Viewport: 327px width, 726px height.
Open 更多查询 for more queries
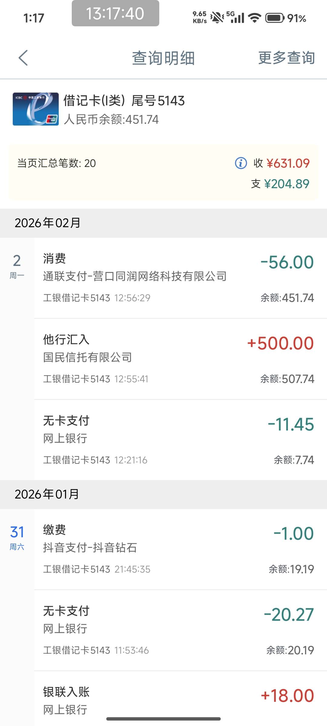click(286, 58)
